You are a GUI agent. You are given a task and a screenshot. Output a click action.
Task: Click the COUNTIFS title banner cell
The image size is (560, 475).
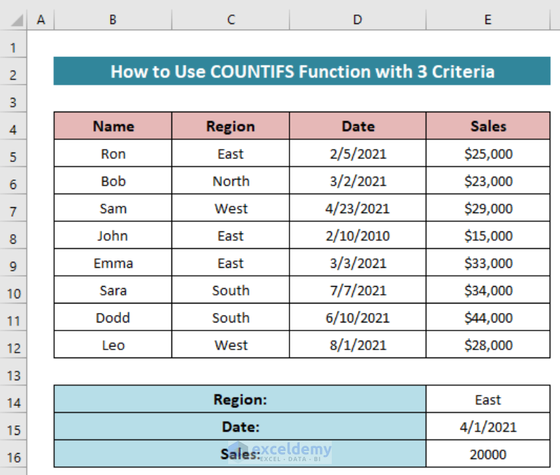click(x=302, y=72)
